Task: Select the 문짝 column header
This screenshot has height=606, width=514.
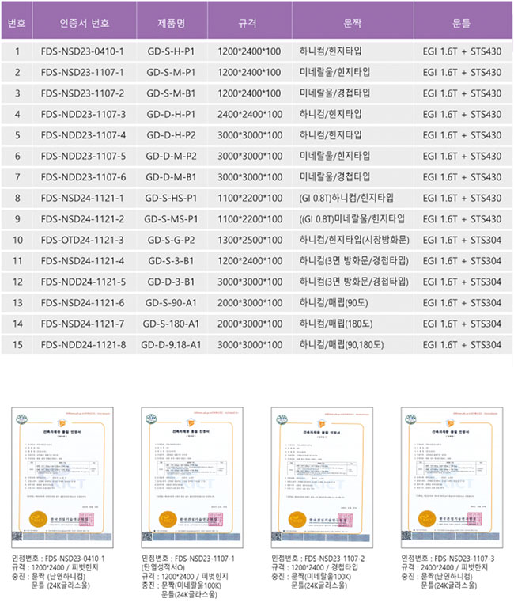Action: click(x=353, y=24)
